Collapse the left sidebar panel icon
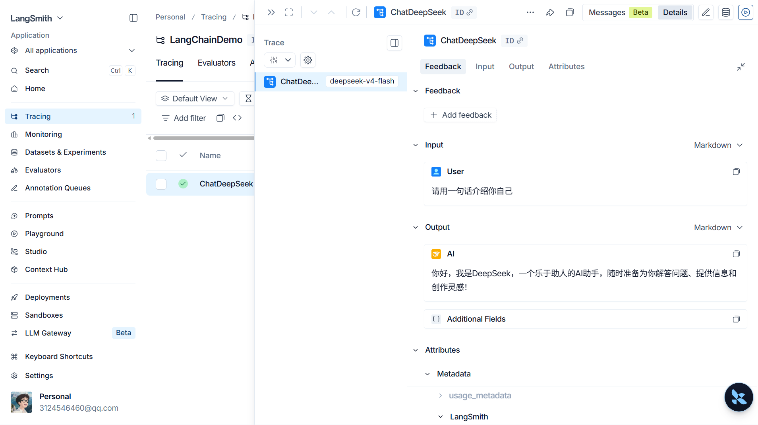 133,18
